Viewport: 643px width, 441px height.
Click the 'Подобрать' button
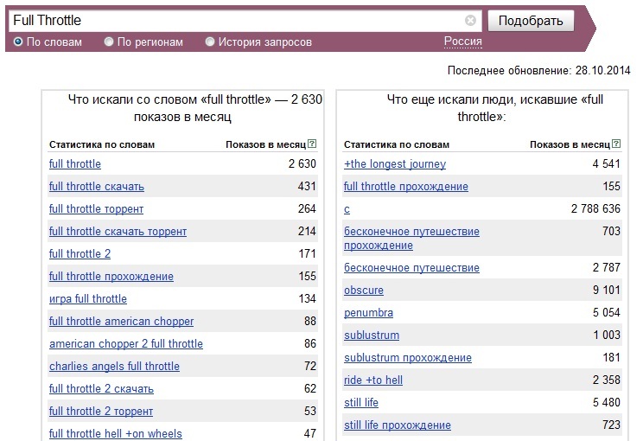(x=531, y=21)
